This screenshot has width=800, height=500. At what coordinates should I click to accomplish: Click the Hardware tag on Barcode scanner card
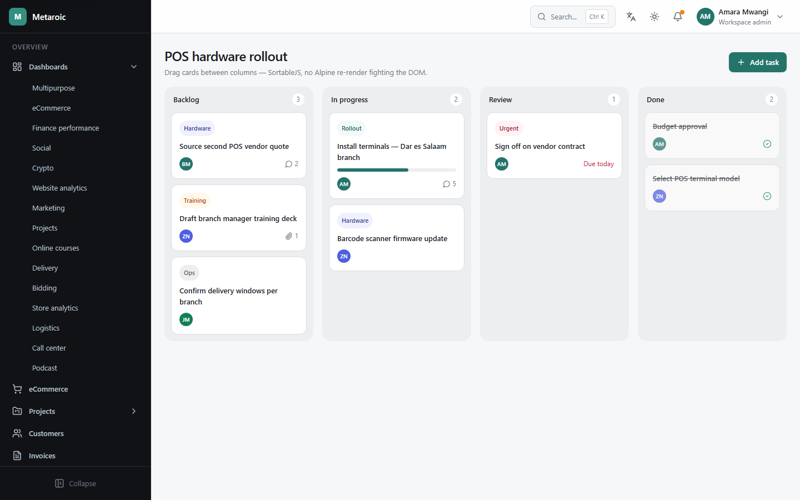(355, 221)
